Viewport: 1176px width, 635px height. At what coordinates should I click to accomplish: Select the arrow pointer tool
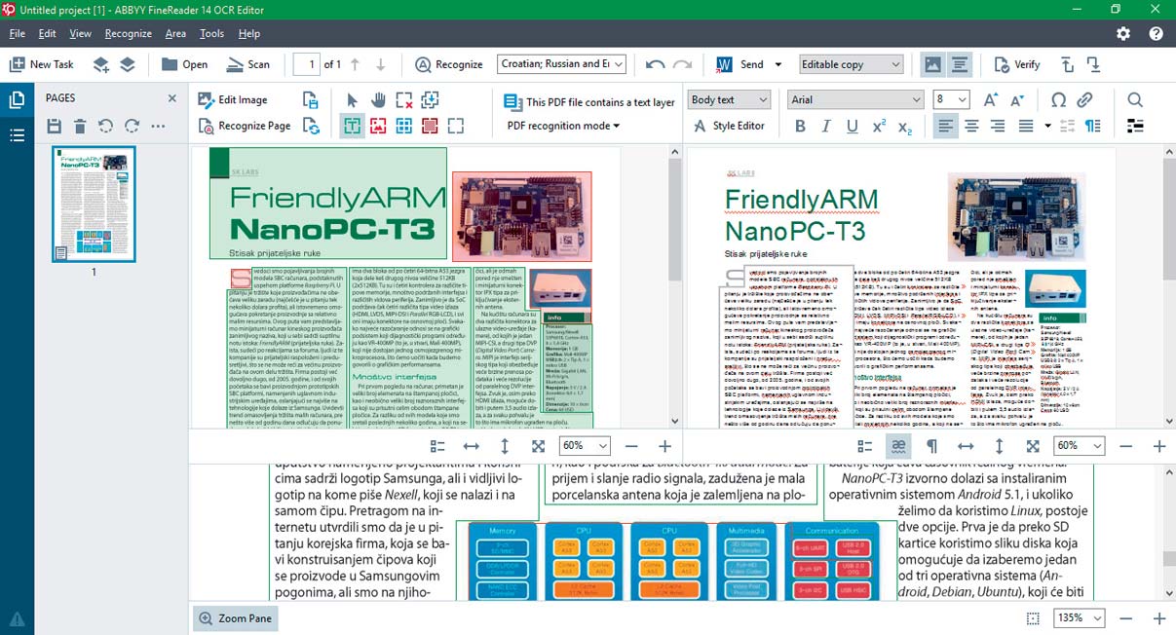point(353,99)
